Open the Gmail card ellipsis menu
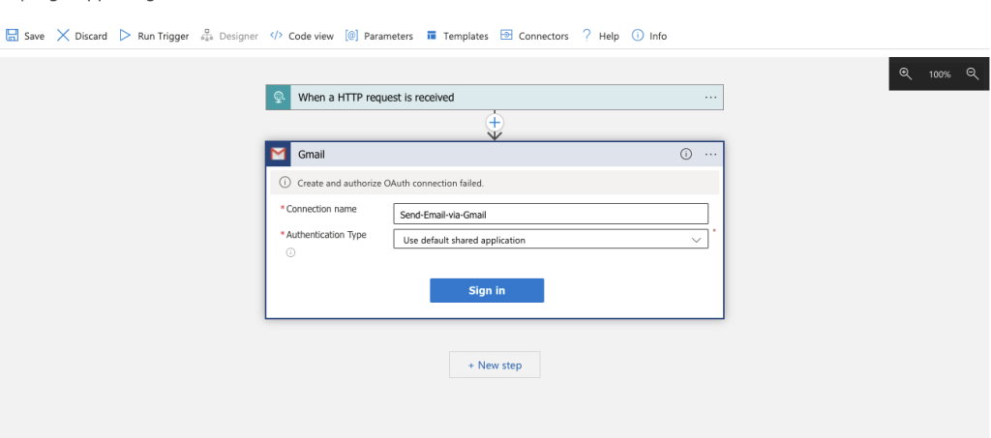The image size is (991, 438). (x=711, y=154)
